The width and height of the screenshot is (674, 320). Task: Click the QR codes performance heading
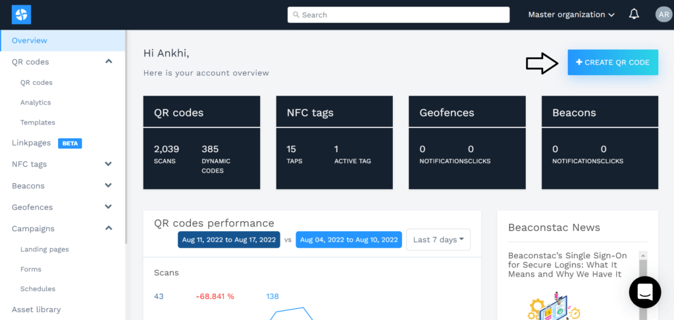coord(214,223)
